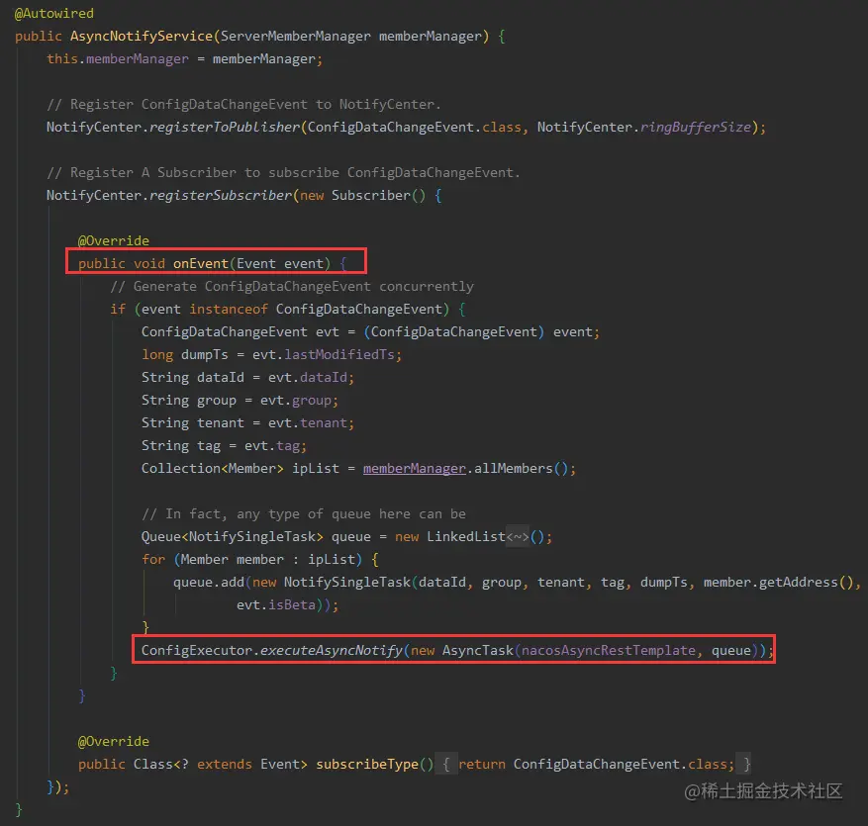Click the subscribeType method name

coord(367,765)
